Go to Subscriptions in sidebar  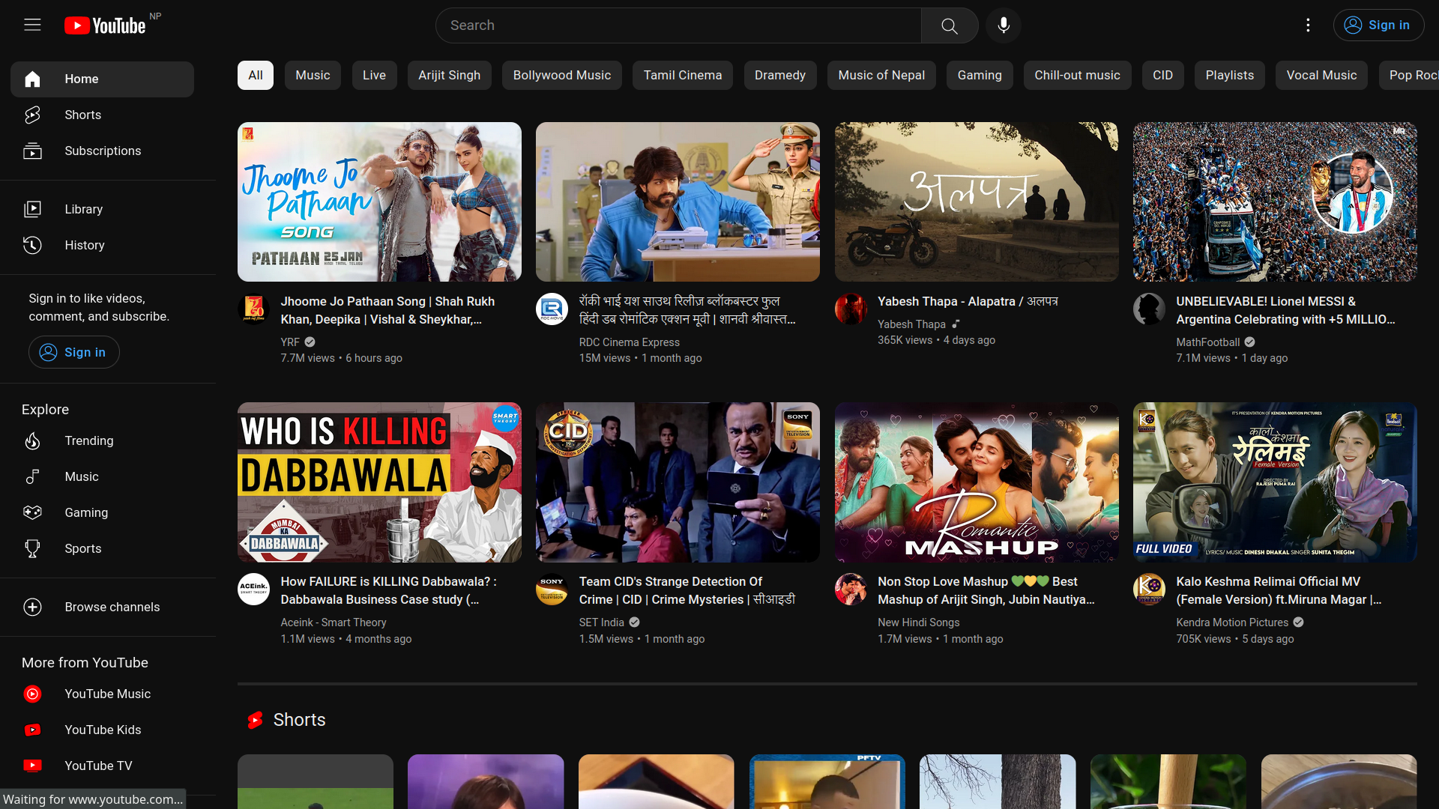click(x=102, y=151)
